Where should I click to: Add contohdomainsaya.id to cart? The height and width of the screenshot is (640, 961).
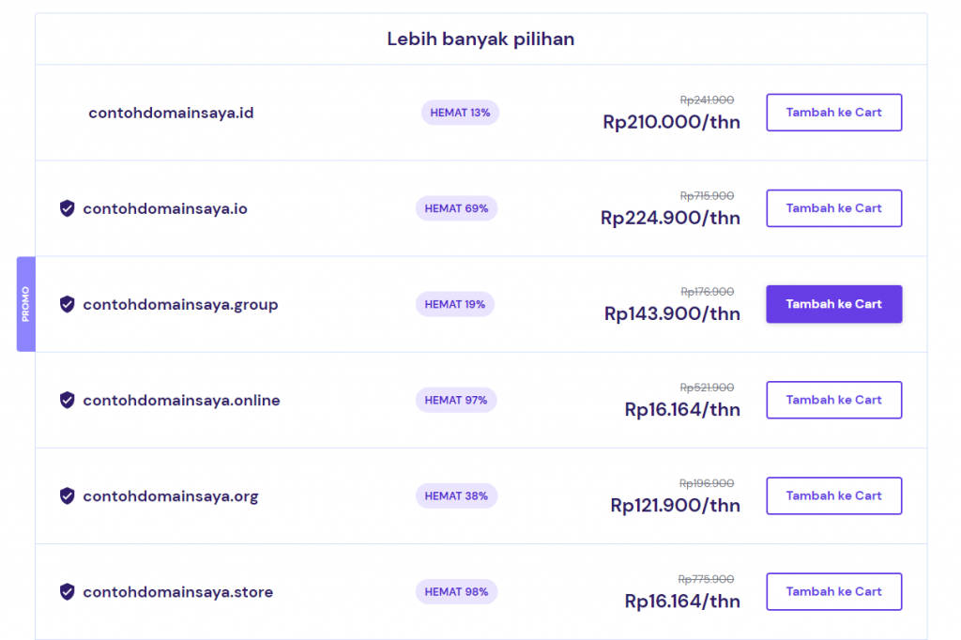pos(833,113)
